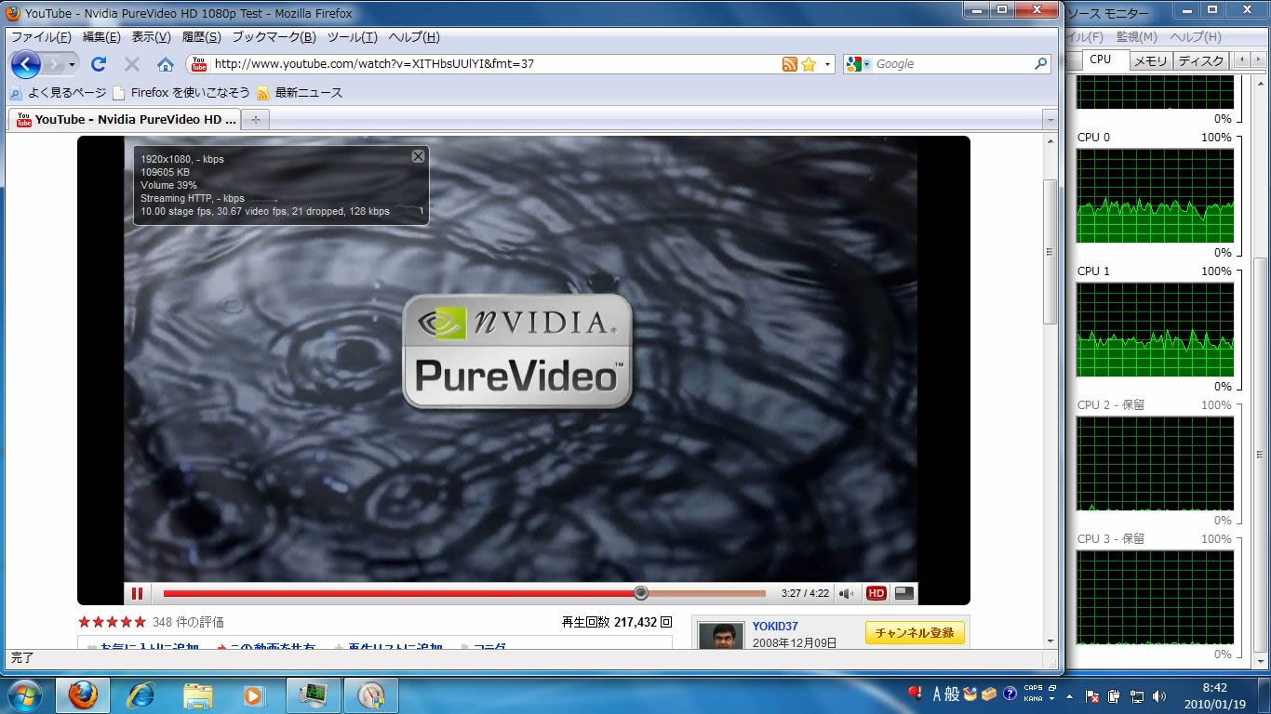Open the IME help question-mark icon

[x=1009, y=694]
